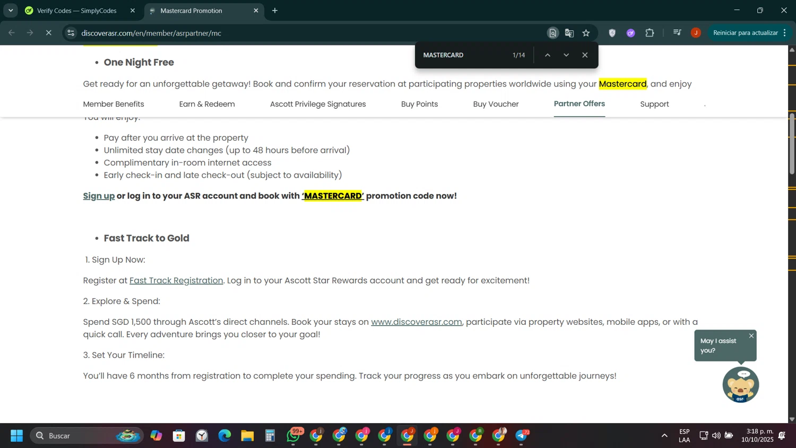The width and height of the screenshot is (796, 448).
Task: Open a new browser tab
Action: (275, 11)
